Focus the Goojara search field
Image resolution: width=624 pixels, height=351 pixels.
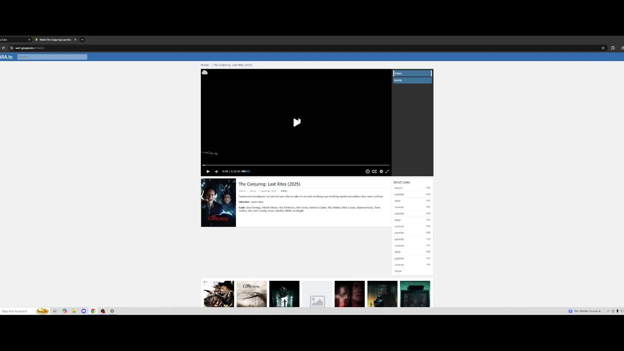pos(52,57)
